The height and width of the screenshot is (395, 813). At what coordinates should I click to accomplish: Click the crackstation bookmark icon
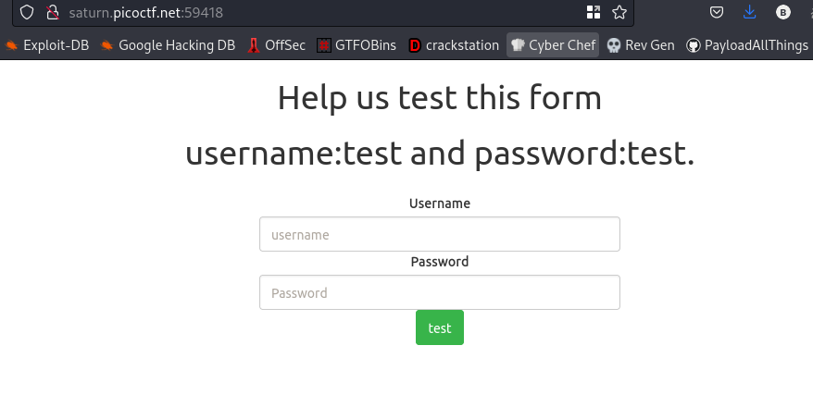pyautogui.click(x=414, y=45)
